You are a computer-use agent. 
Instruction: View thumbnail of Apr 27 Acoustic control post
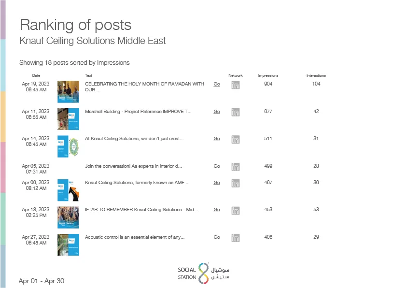coord(68,245)
